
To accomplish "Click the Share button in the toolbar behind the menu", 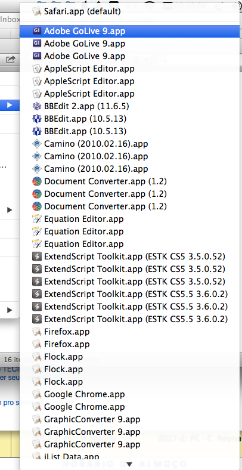I will [11, 60].
